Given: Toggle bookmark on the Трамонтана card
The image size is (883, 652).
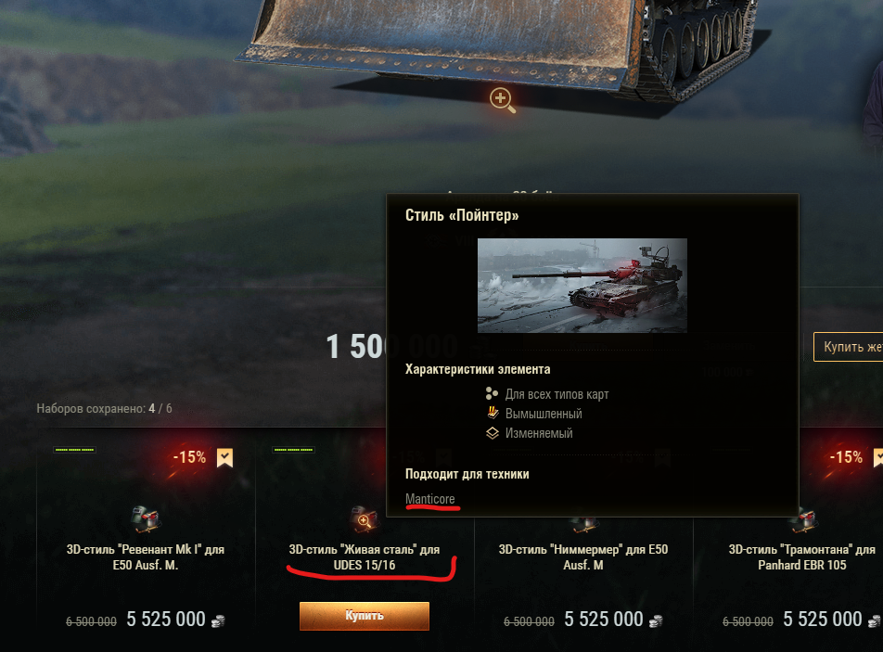Looking at the screenshot, I should coord(878,458).
